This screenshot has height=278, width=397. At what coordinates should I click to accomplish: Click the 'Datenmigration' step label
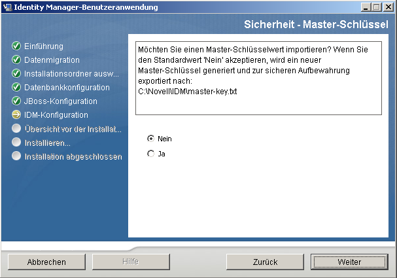click(x=52, y=60)
